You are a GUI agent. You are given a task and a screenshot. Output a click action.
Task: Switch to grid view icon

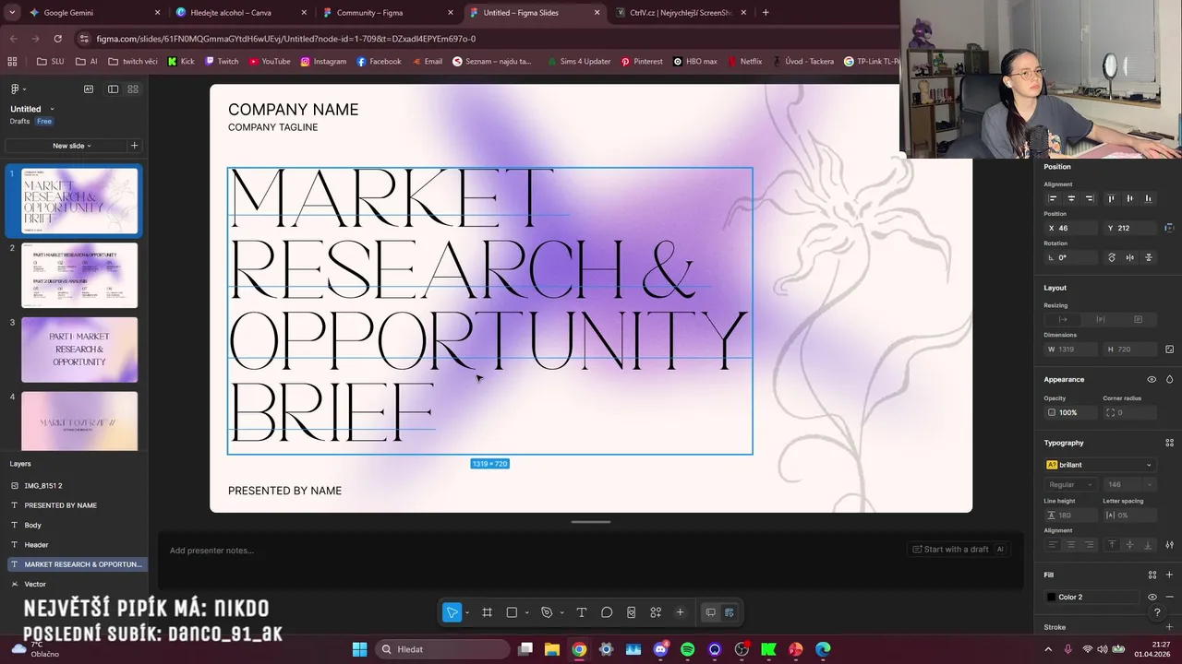133,89
